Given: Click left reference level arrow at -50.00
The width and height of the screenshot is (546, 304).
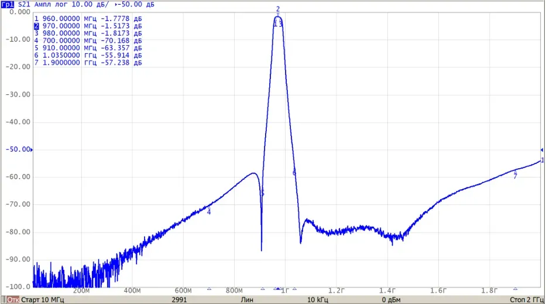Looking at the screenshot, I should (32, 150).
